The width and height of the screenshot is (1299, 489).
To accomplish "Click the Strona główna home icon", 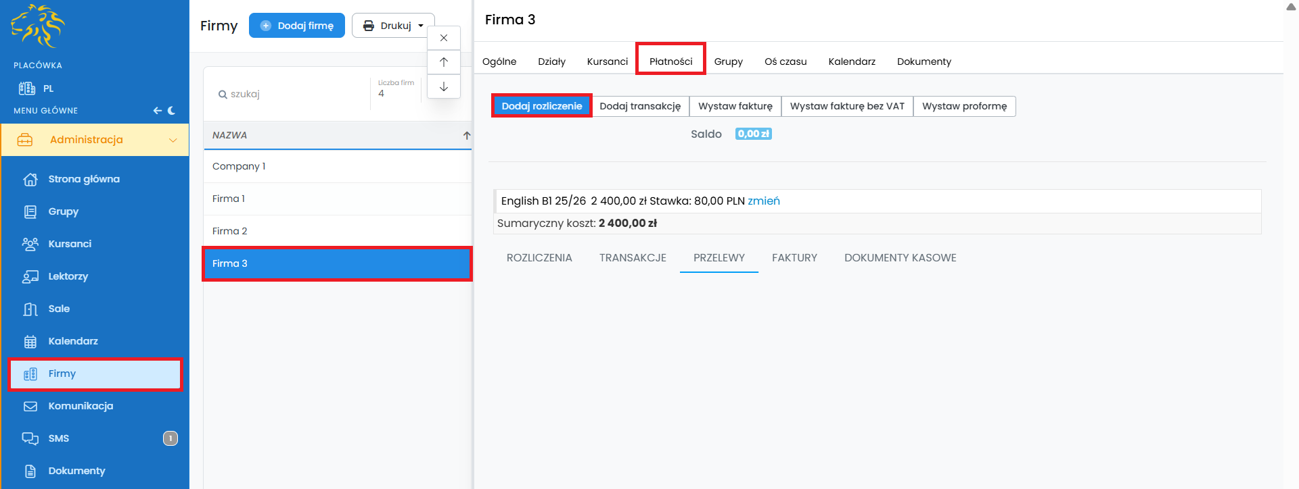I will coord(30,180).
